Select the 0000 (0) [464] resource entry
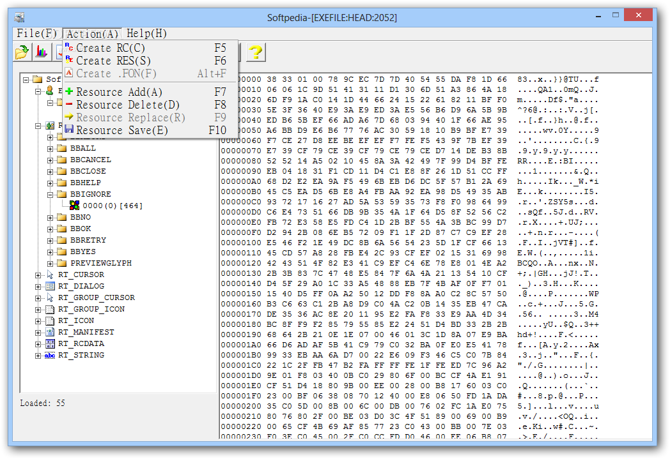This screenshot has height=459, width=670. click(x=113, y=206)
